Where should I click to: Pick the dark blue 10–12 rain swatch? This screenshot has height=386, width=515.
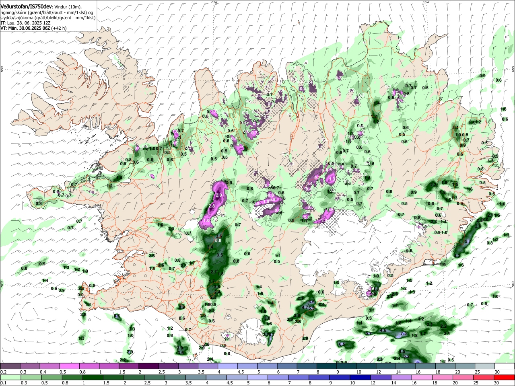pos(360,378)
